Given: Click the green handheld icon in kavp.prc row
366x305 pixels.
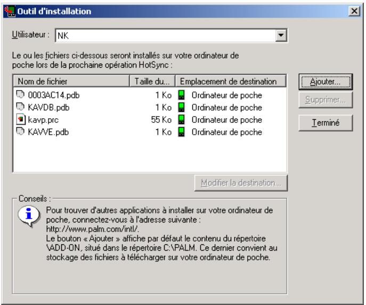Looking at the screenshot, I should (x=181, y=120).
